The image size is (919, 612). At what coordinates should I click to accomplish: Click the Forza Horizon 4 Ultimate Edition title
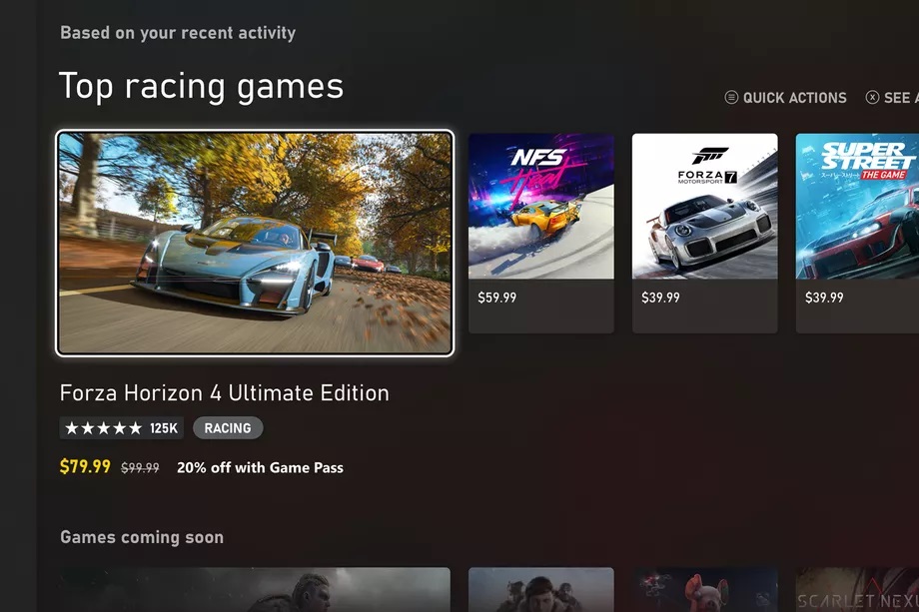click(225, 393)
